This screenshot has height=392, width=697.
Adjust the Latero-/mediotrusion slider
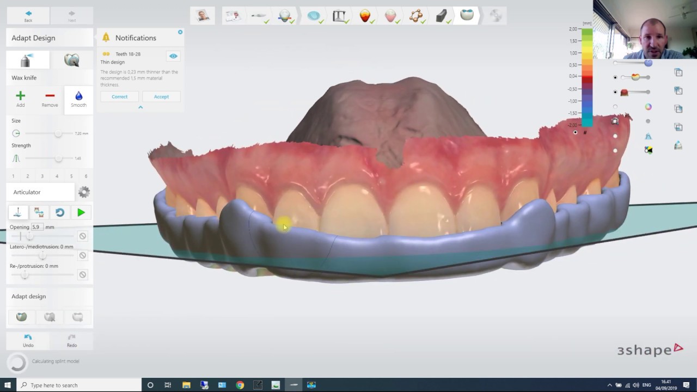tap(42, 255)
